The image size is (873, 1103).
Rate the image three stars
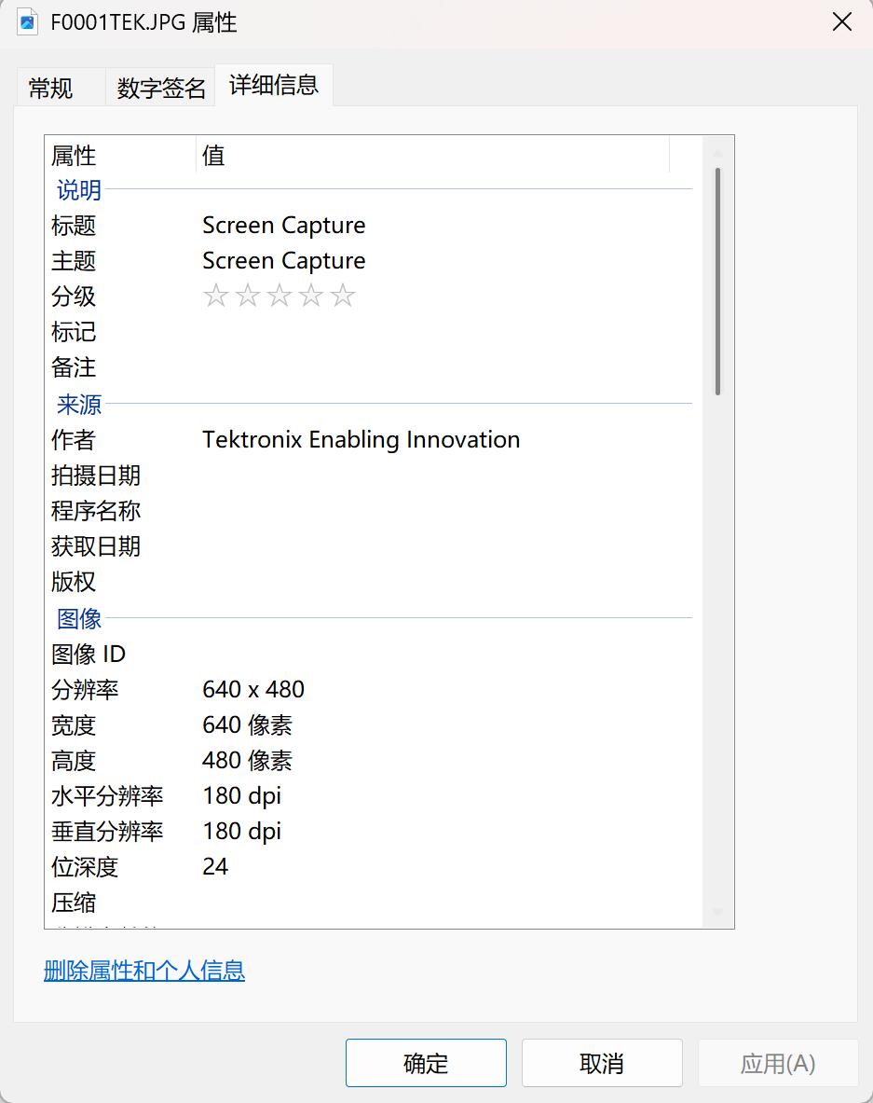(x=279, y=296)
